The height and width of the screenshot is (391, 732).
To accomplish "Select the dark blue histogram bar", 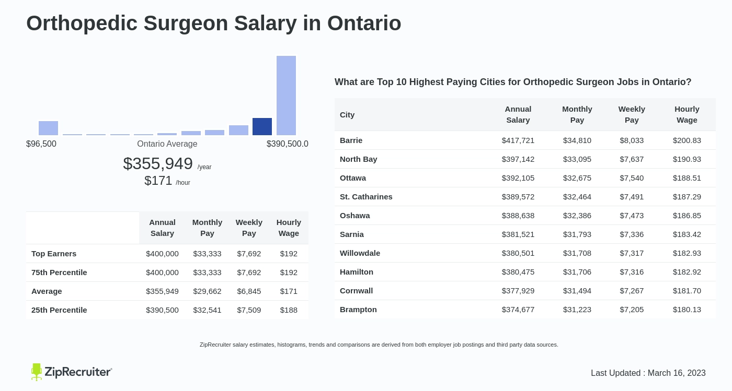I will pos(262,126).
